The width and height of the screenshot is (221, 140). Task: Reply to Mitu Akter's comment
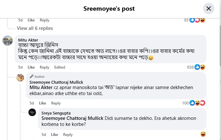pos(45,67)
